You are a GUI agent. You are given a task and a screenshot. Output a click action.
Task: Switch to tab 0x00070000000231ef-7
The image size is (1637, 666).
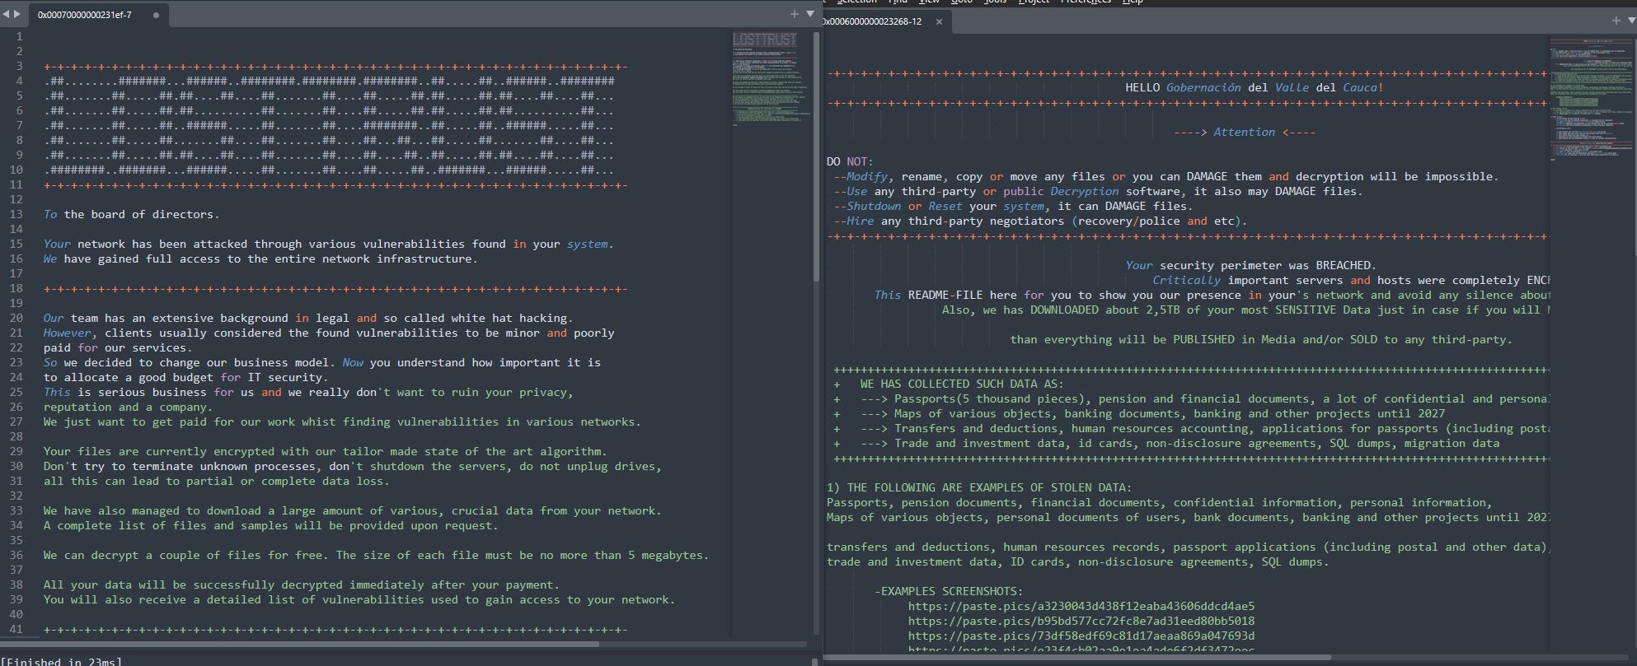tap(84, 15)
